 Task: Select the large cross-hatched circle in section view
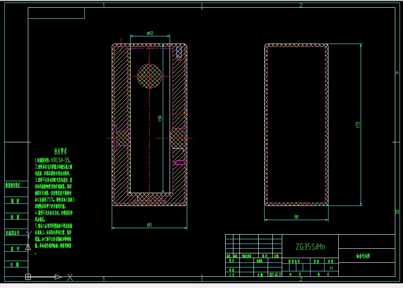149,76
